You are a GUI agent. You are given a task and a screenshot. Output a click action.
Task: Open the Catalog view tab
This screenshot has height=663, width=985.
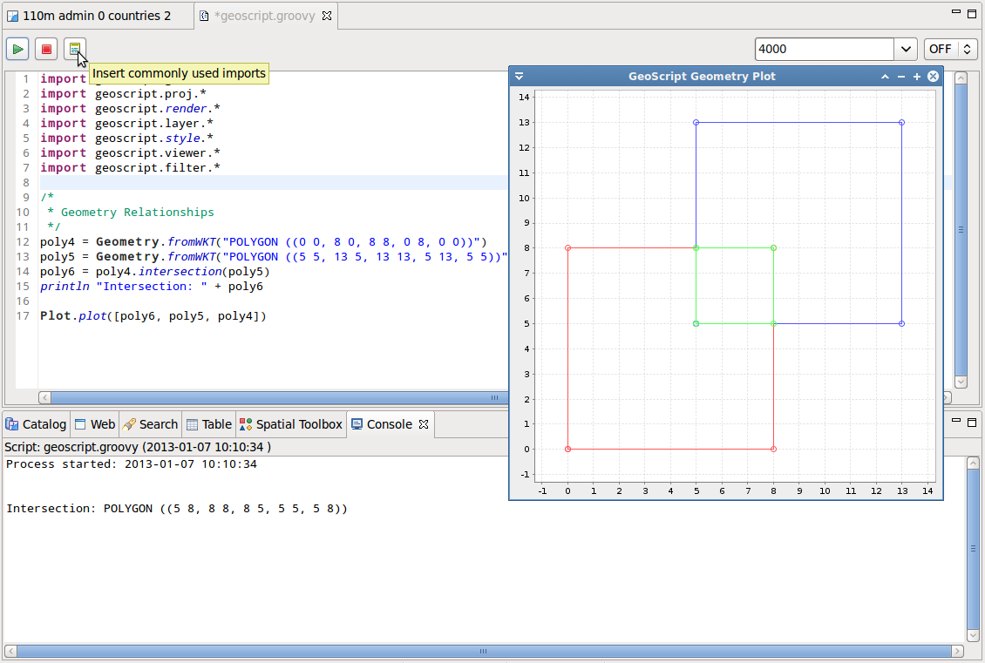[x=36, y=424]
